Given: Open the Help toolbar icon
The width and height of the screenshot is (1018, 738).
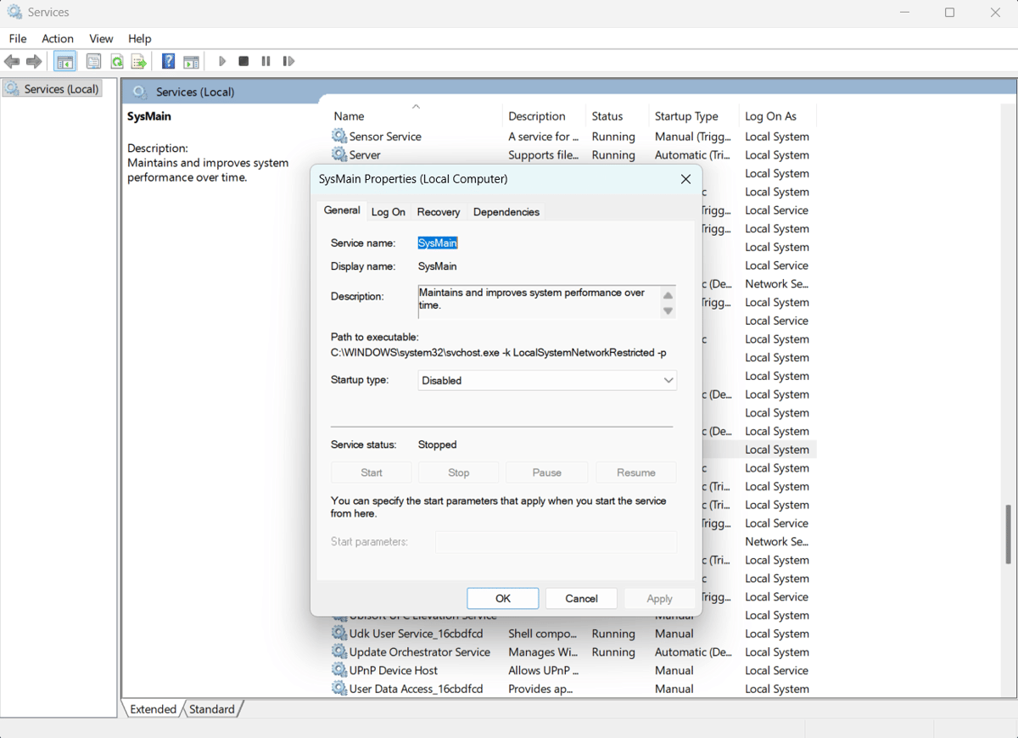Looking at the screenshot, I should (169, 61).
